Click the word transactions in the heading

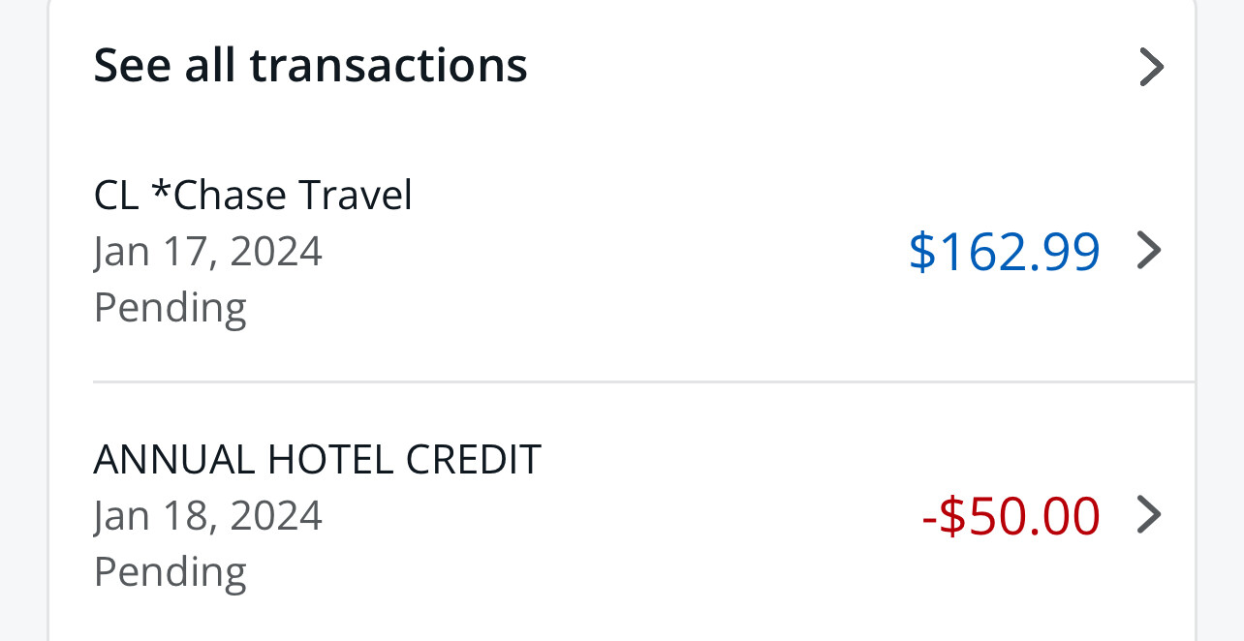388,66
